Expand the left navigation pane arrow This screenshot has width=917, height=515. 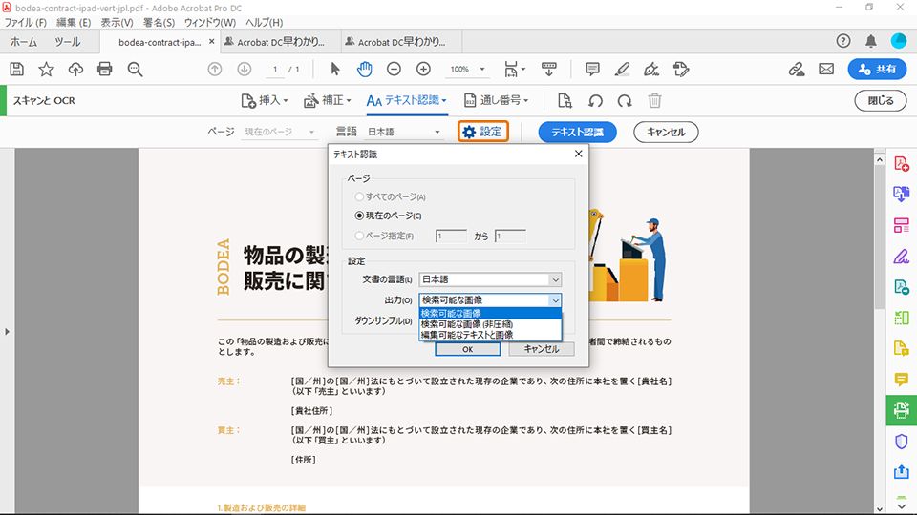[7, 332]
